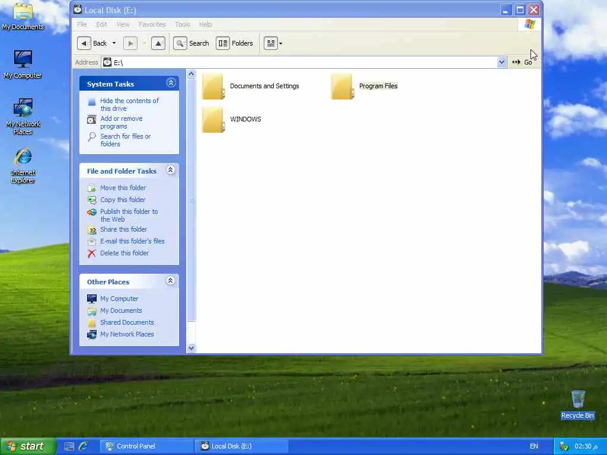Screen dimensions: 607x455
Task: Open Shared Documents under Other Places
Action: [x=127, y=322]
